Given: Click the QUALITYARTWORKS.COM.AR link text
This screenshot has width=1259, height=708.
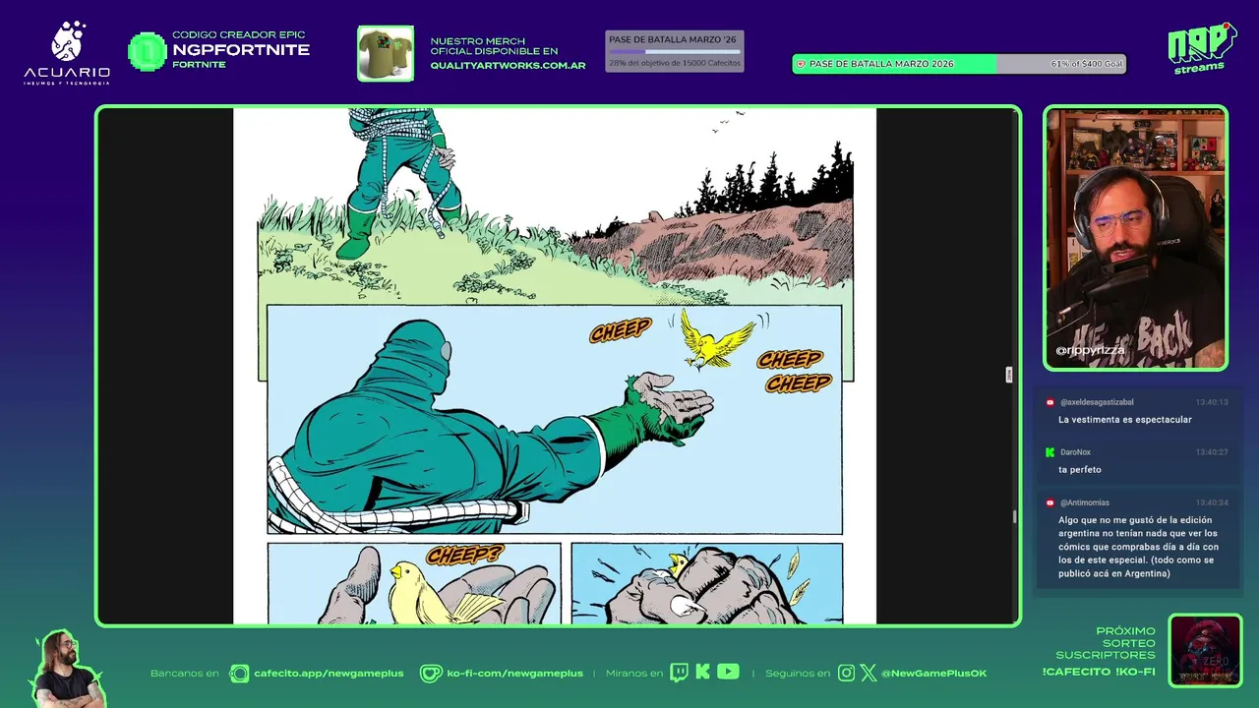Looking at the screenshot, I should [x=508, y=66].
